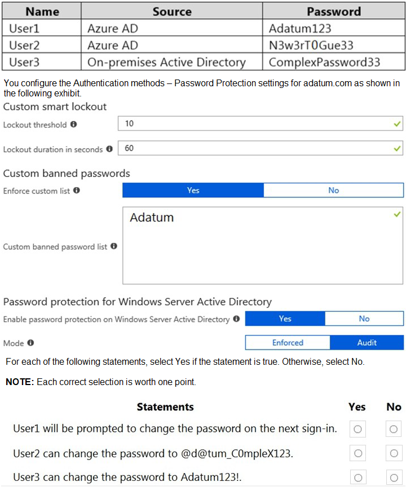Disable Windows Server AD password protection No

coord(364,319)
